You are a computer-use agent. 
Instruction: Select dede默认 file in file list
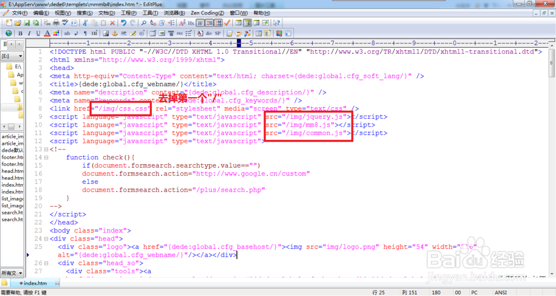pos(12,150)
